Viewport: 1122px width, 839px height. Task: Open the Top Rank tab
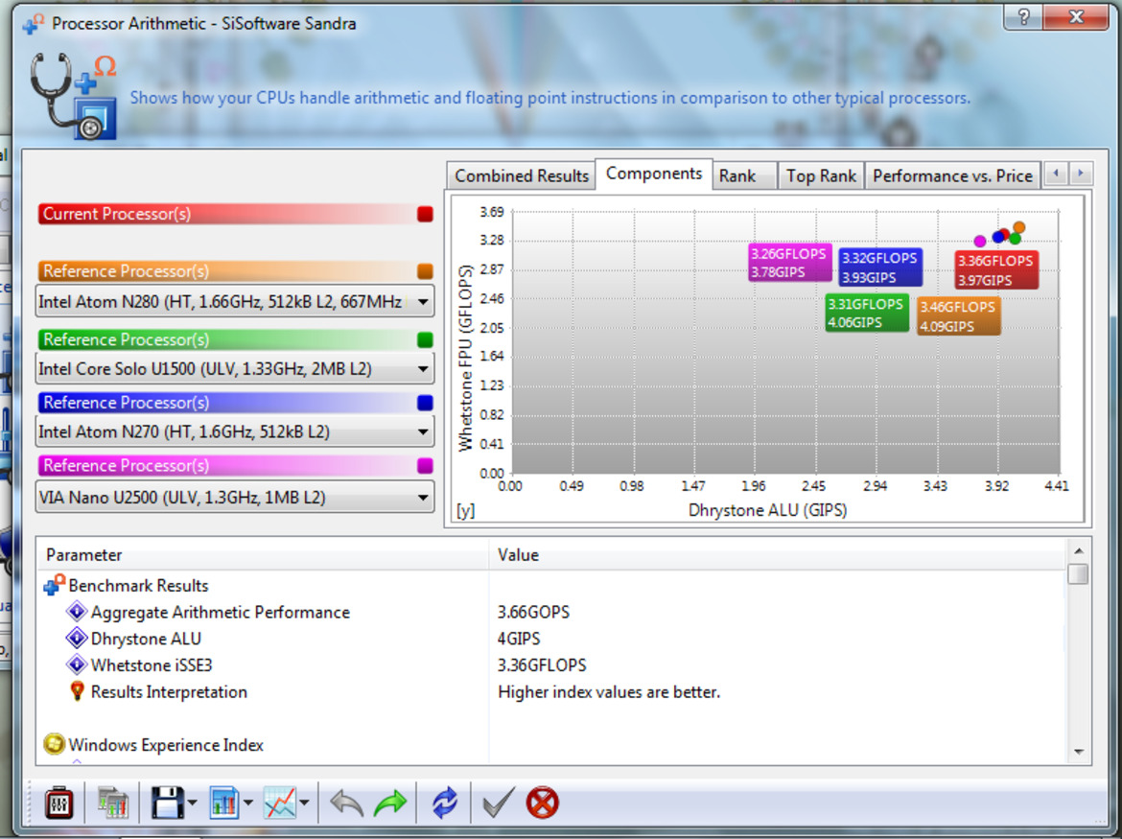(821, 176)
